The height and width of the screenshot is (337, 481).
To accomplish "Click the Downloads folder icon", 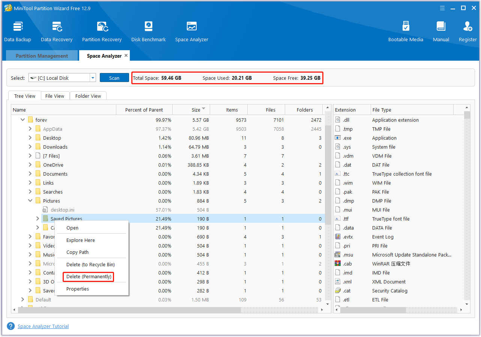I will (x=38, y=147).
